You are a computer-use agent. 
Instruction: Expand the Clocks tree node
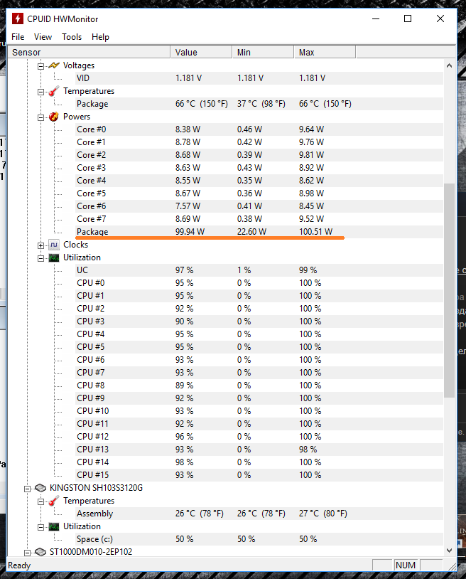point(41,245)
